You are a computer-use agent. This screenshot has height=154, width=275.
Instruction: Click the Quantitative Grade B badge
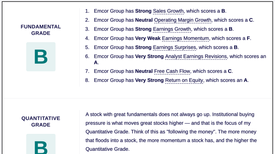pos(41,144)
